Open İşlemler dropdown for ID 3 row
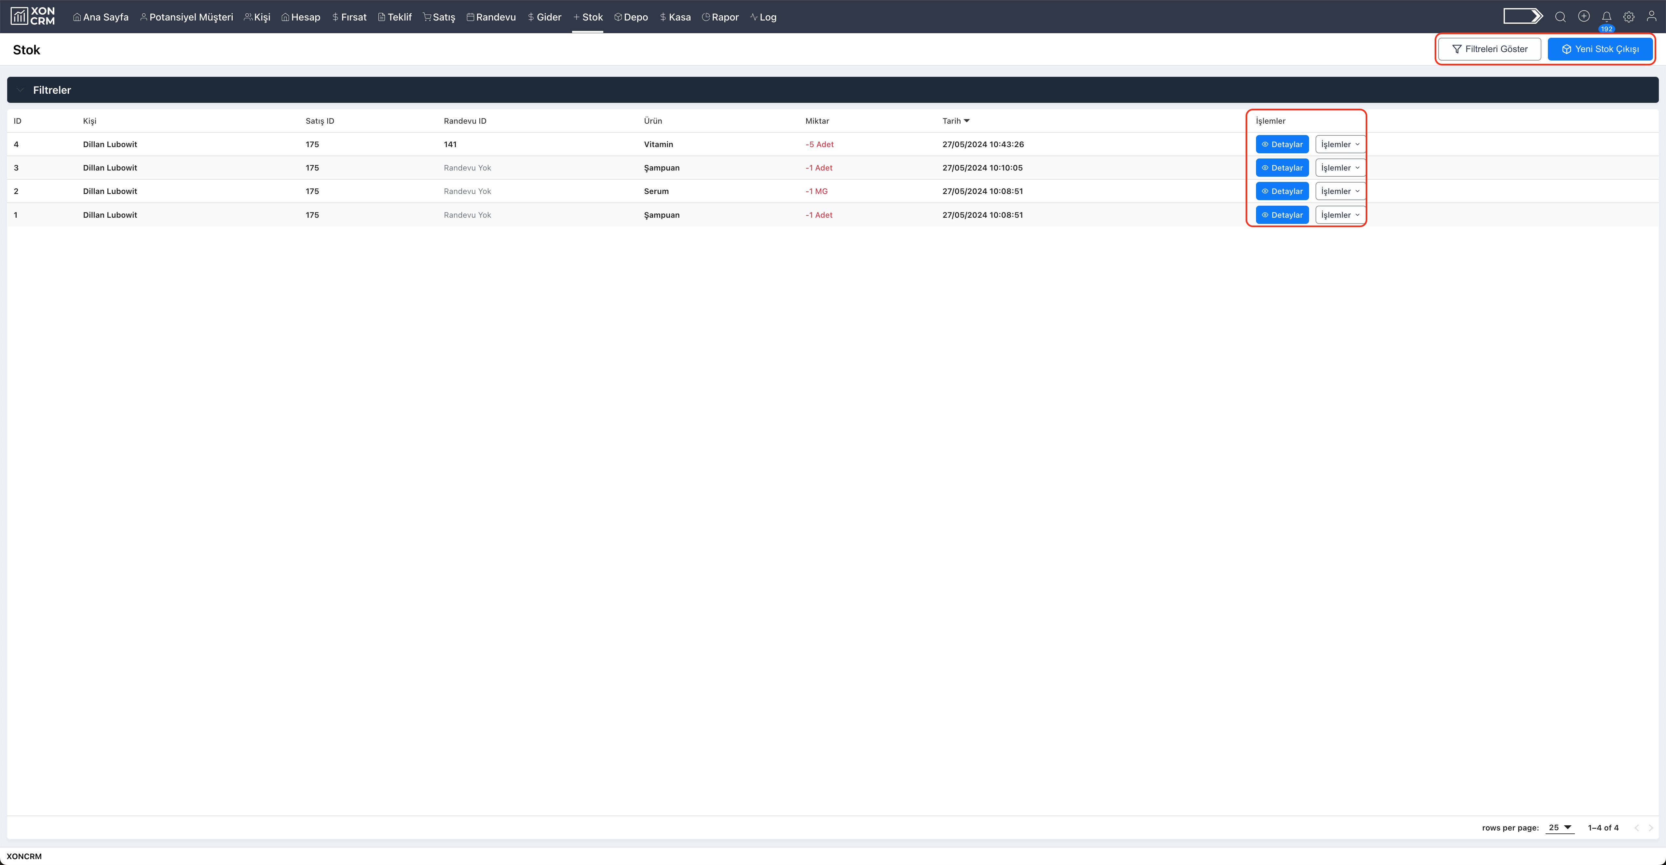 [x=1340, y=168]
